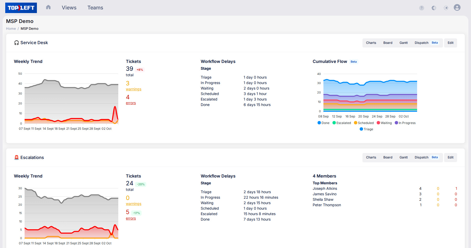Click the Escalations siren icon

[x=16, y=157]
